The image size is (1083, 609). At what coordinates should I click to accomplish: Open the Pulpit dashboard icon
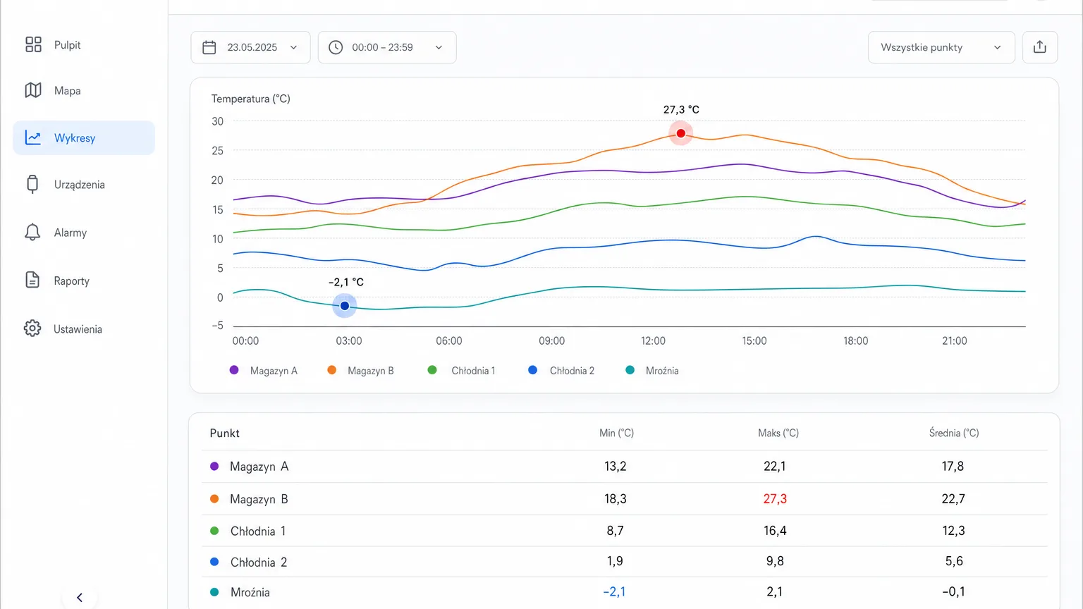click(33, 45)
